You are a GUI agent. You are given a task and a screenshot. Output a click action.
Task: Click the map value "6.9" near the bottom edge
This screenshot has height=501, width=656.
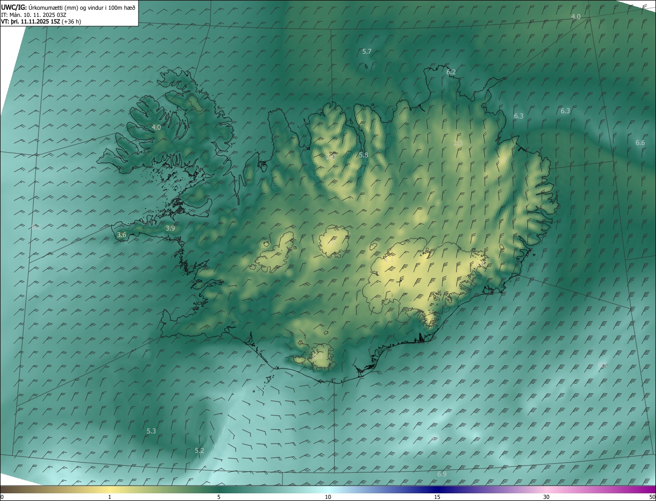tap(442, 474)
